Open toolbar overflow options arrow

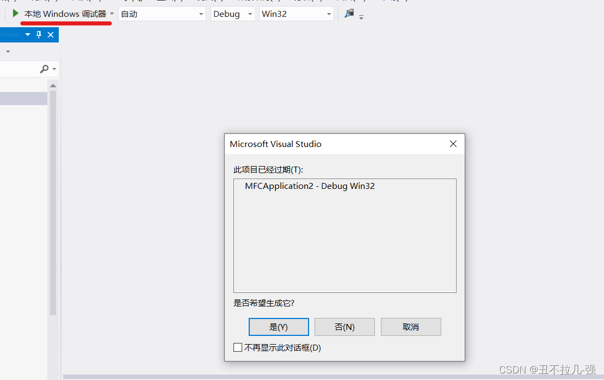click(361, 17)
